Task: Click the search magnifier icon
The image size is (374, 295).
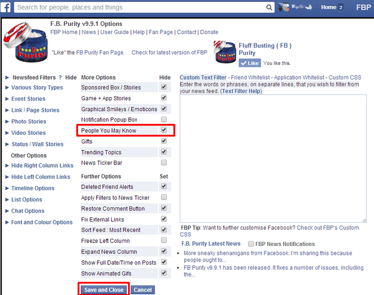Action: coord(269,7)
